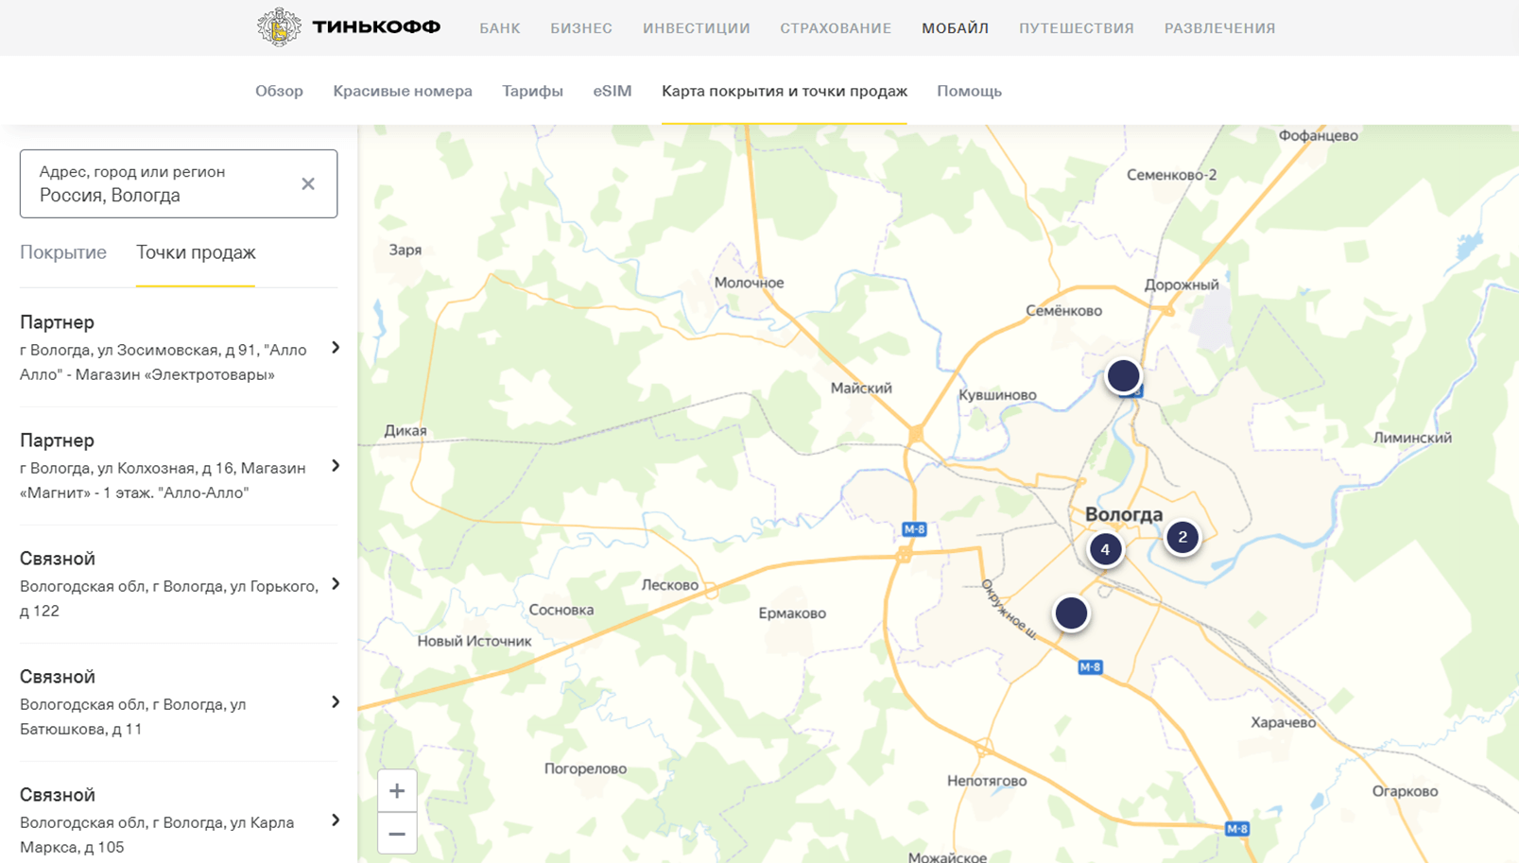Viewport: 1519px width, 863px height.
Task: Click the Погорелово label on the map
Action: (x=585, y=768)
